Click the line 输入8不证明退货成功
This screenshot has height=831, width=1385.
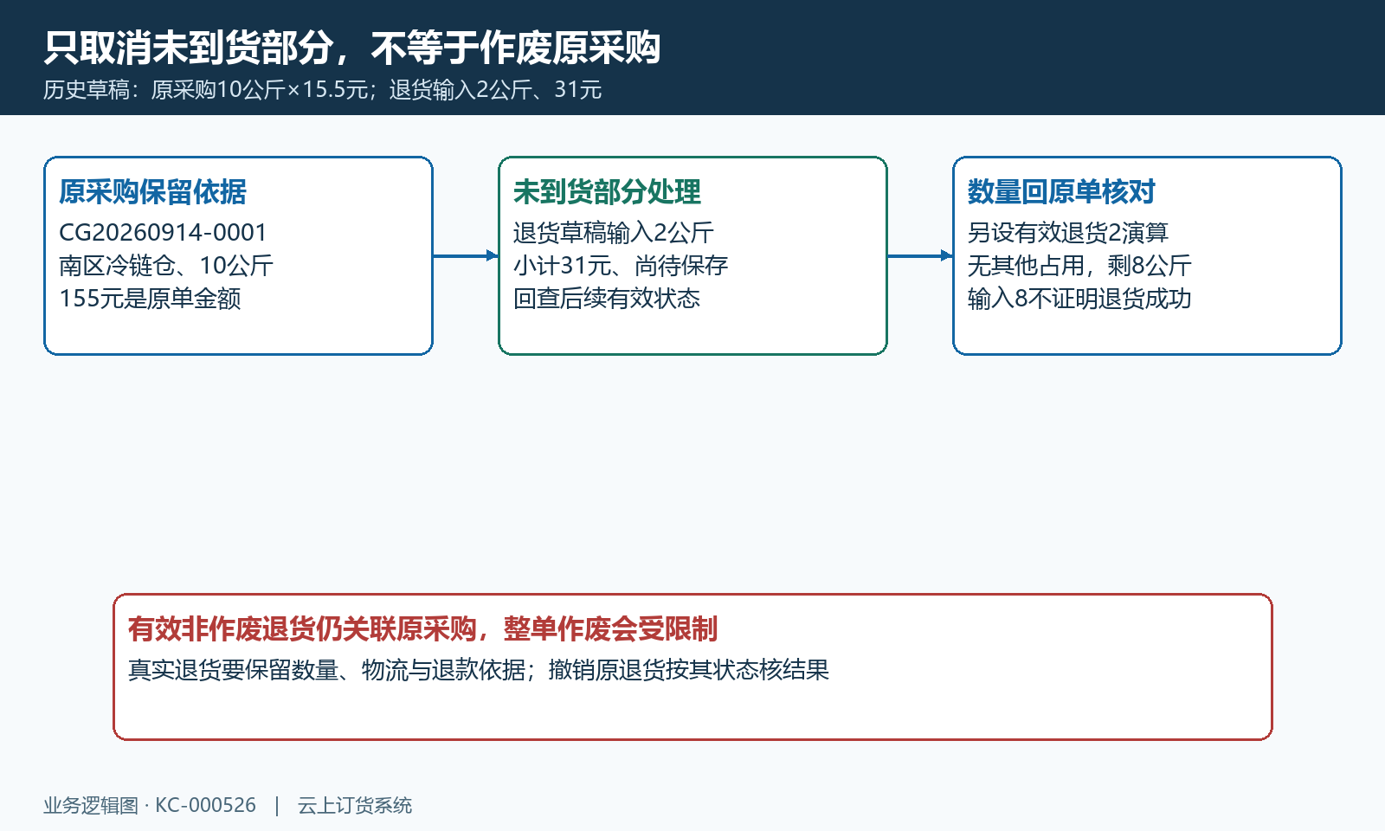(x=1079, y=299)
